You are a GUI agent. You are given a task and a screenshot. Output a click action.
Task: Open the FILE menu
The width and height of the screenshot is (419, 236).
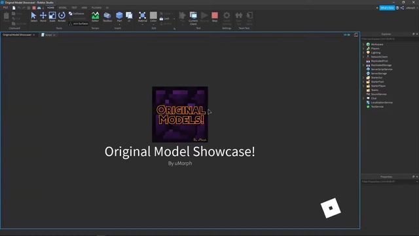tap(5, 8)
